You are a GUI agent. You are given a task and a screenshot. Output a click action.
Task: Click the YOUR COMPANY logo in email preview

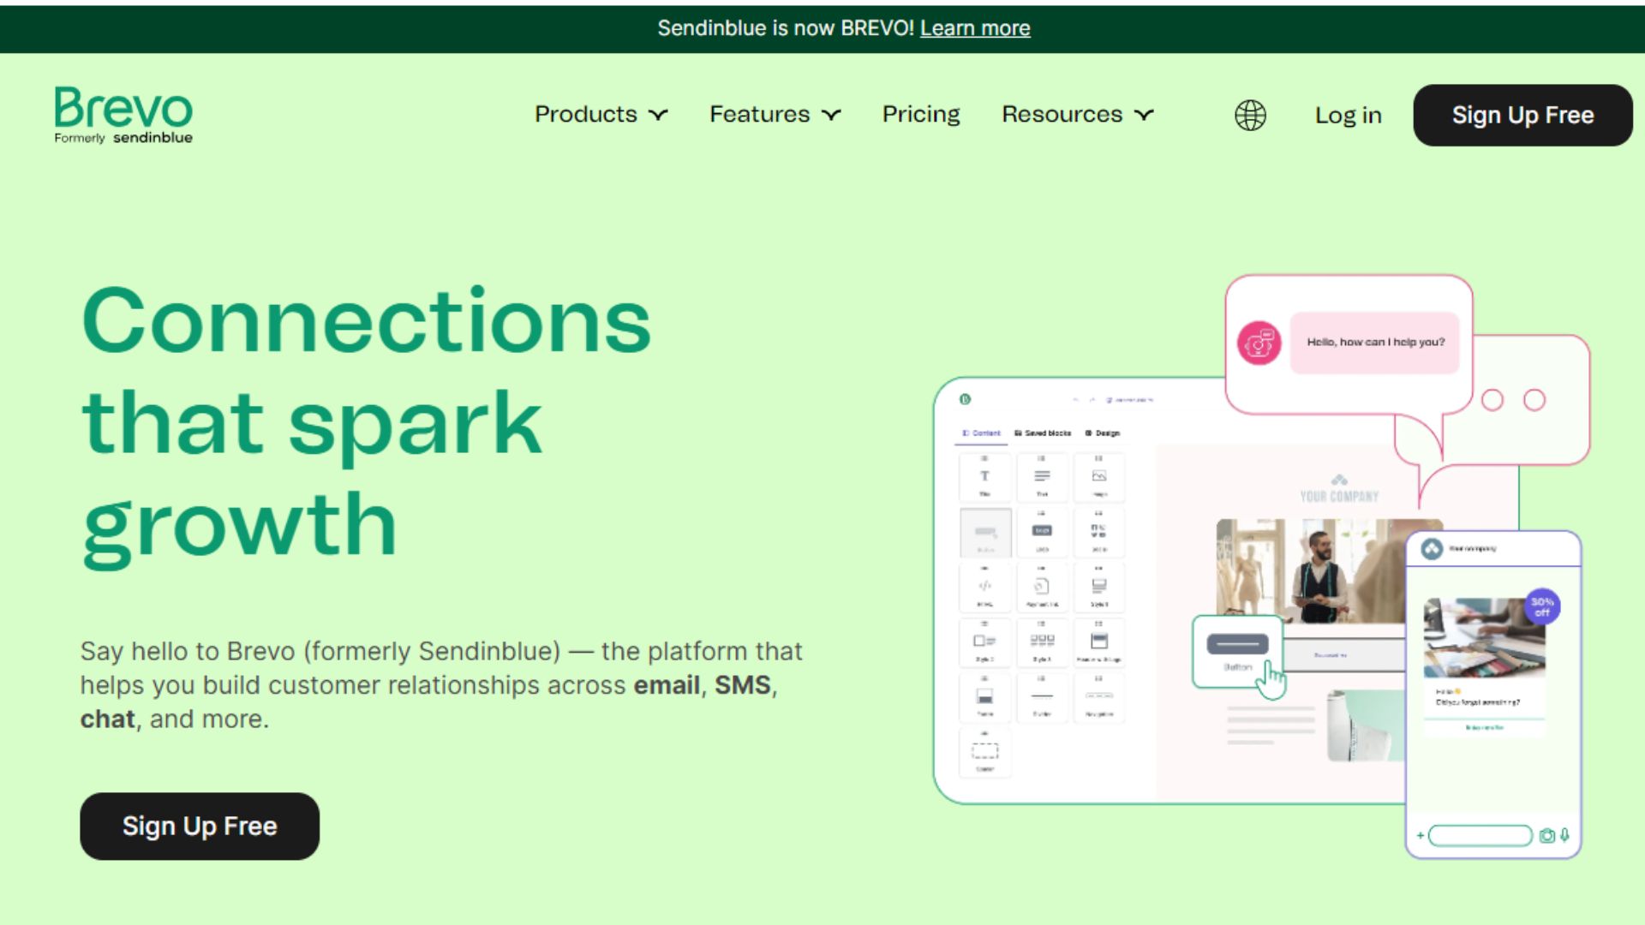(1339, 489)
